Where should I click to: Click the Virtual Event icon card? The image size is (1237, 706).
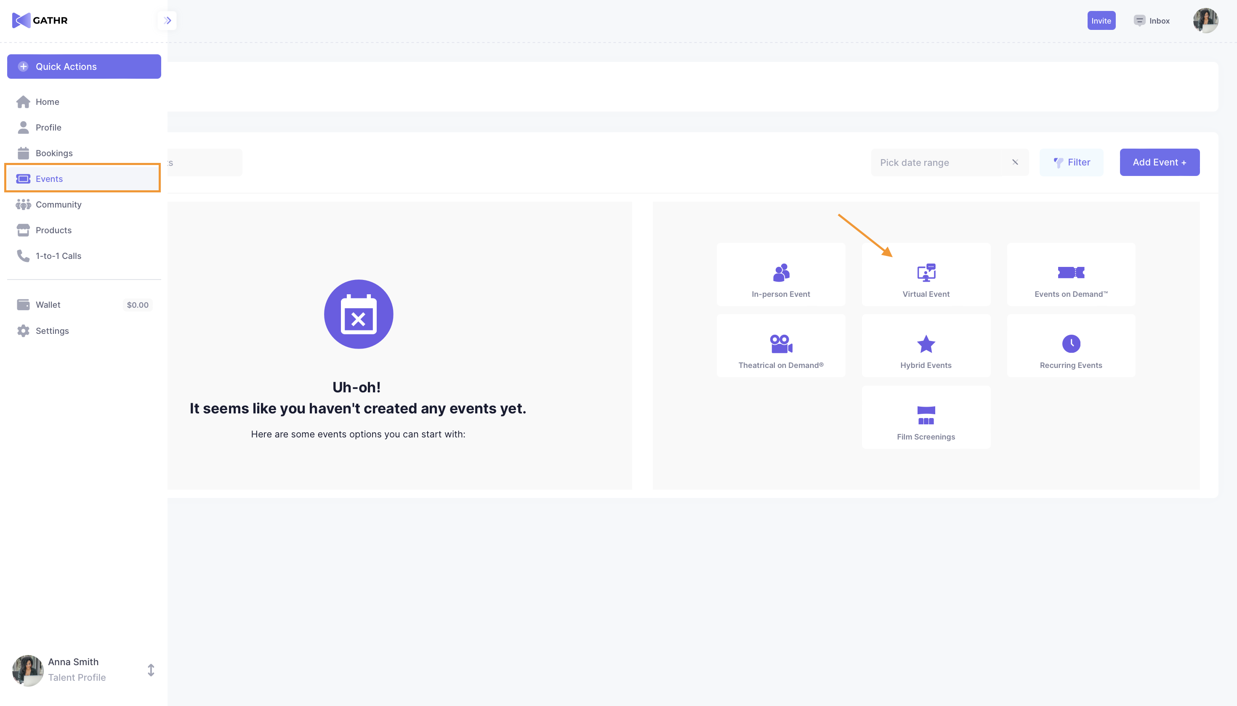click(926, 274)
